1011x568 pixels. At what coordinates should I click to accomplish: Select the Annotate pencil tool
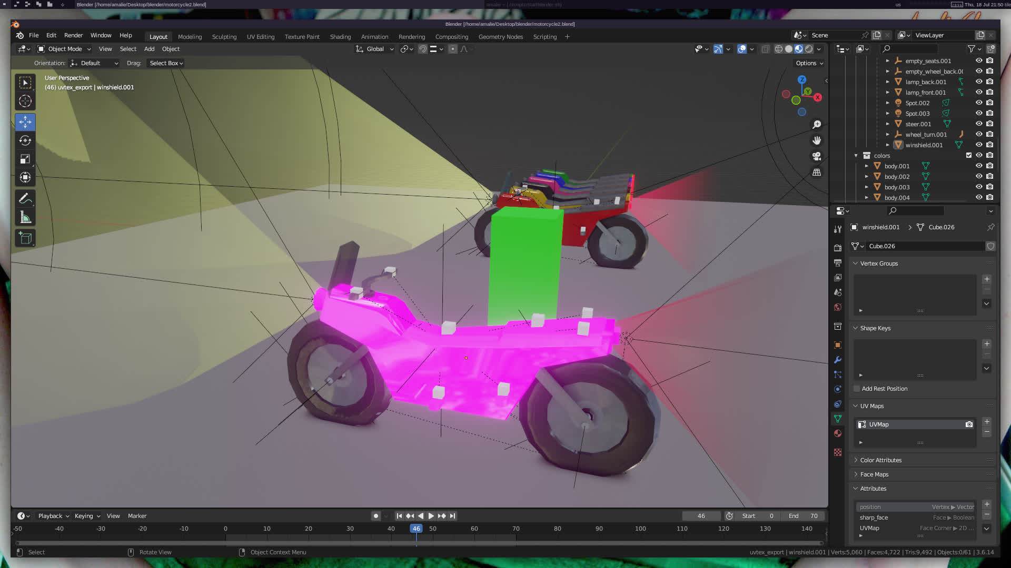(25, 199)
